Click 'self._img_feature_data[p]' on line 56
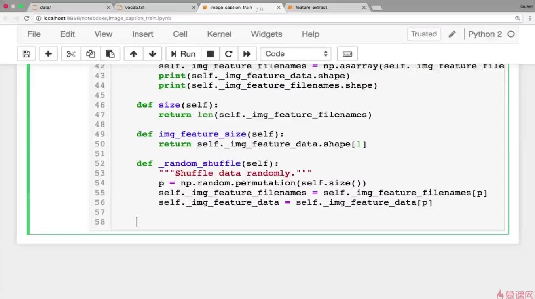535x299 pixels. point(364,202)
